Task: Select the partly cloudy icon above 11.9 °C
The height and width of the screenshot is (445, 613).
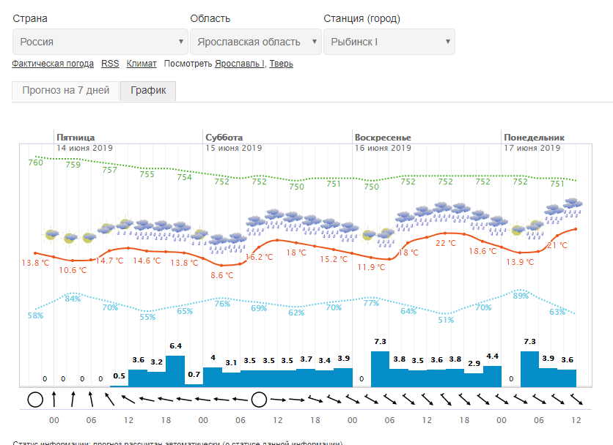Action: click(369, 234)
